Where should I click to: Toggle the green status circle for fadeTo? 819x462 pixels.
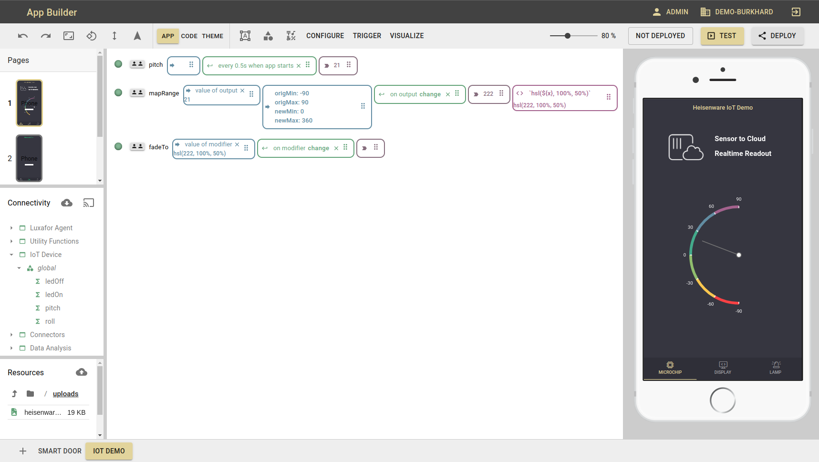click(x=118, y=146)
